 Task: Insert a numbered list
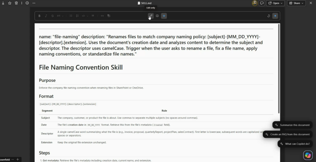(x=77, y=16)
